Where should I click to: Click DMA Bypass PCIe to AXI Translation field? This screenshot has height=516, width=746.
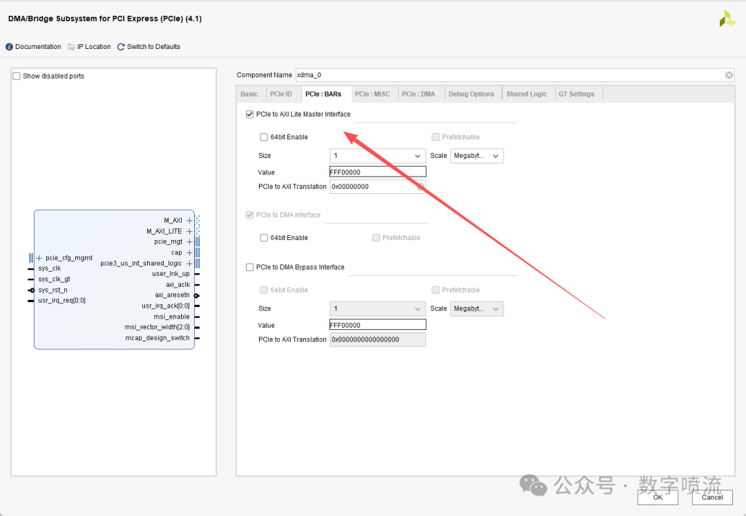coord(378,339)
